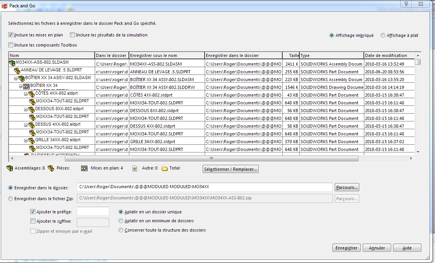Click the part icon of DESSUS 4XX-802.sldprt
The height and width of the screenshot is (263, 435).
coord(31,125)
